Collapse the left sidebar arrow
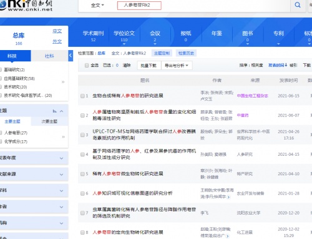Screen dimensions: 312x239 click(x=71, y=56)
